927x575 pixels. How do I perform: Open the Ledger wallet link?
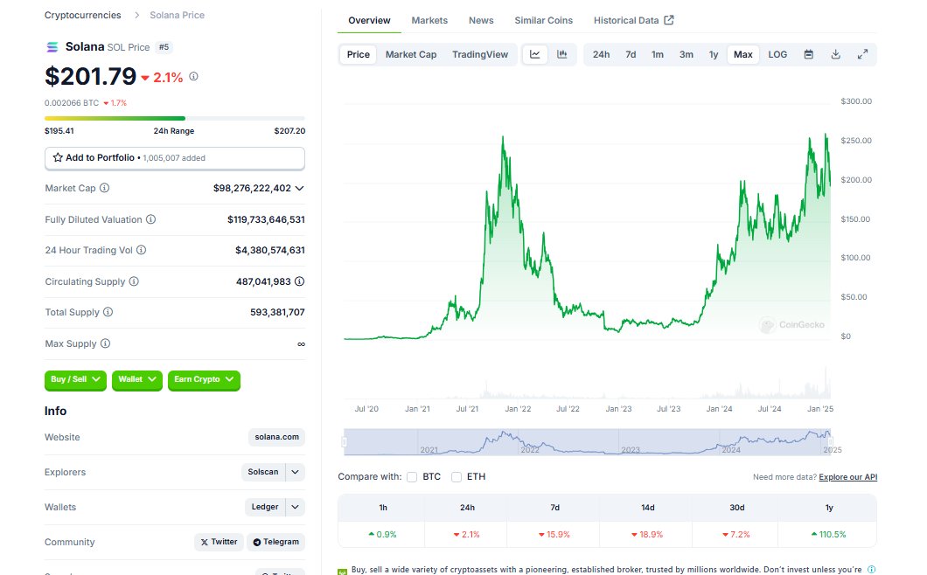(265, 507)
